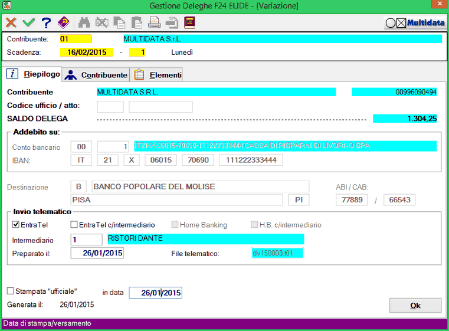Click the orange X cancel icon
This screenshot has height=331, width=449.
[11, 22]
